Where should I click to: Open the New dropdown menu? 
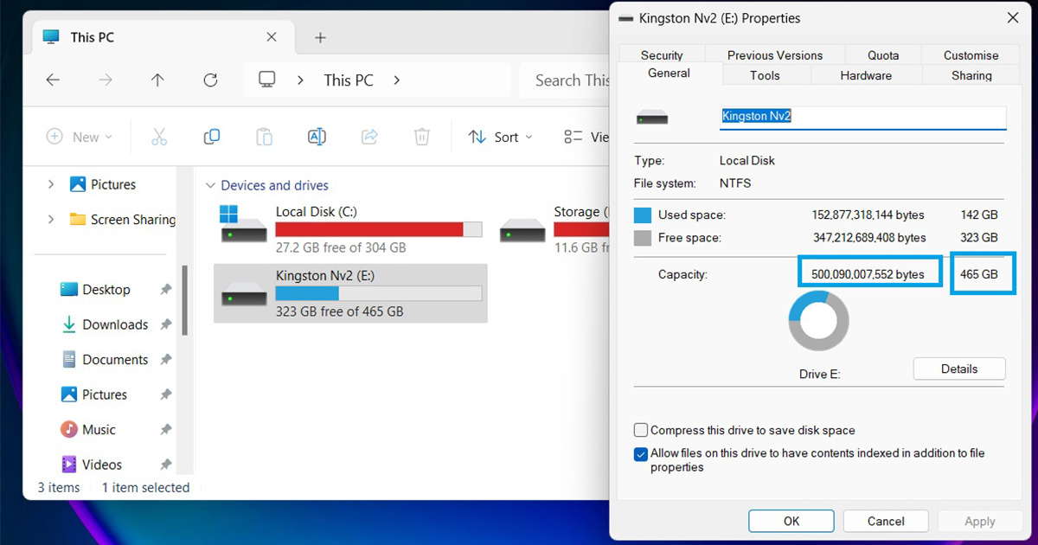point(80,137)
